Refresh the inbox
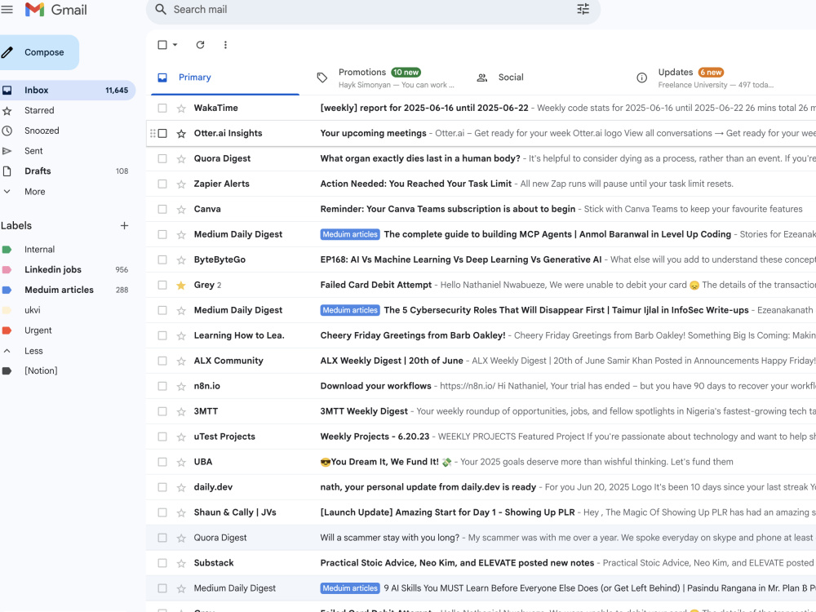Image resolution: width=816 pixels, height=612 pixels. 201,45
